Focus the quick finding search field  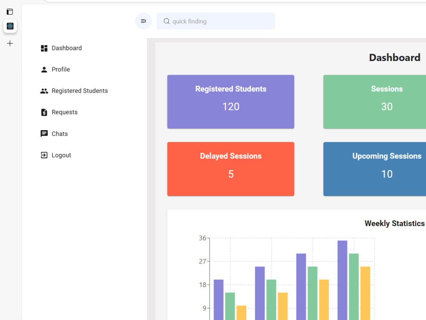(x=216, y=21)
